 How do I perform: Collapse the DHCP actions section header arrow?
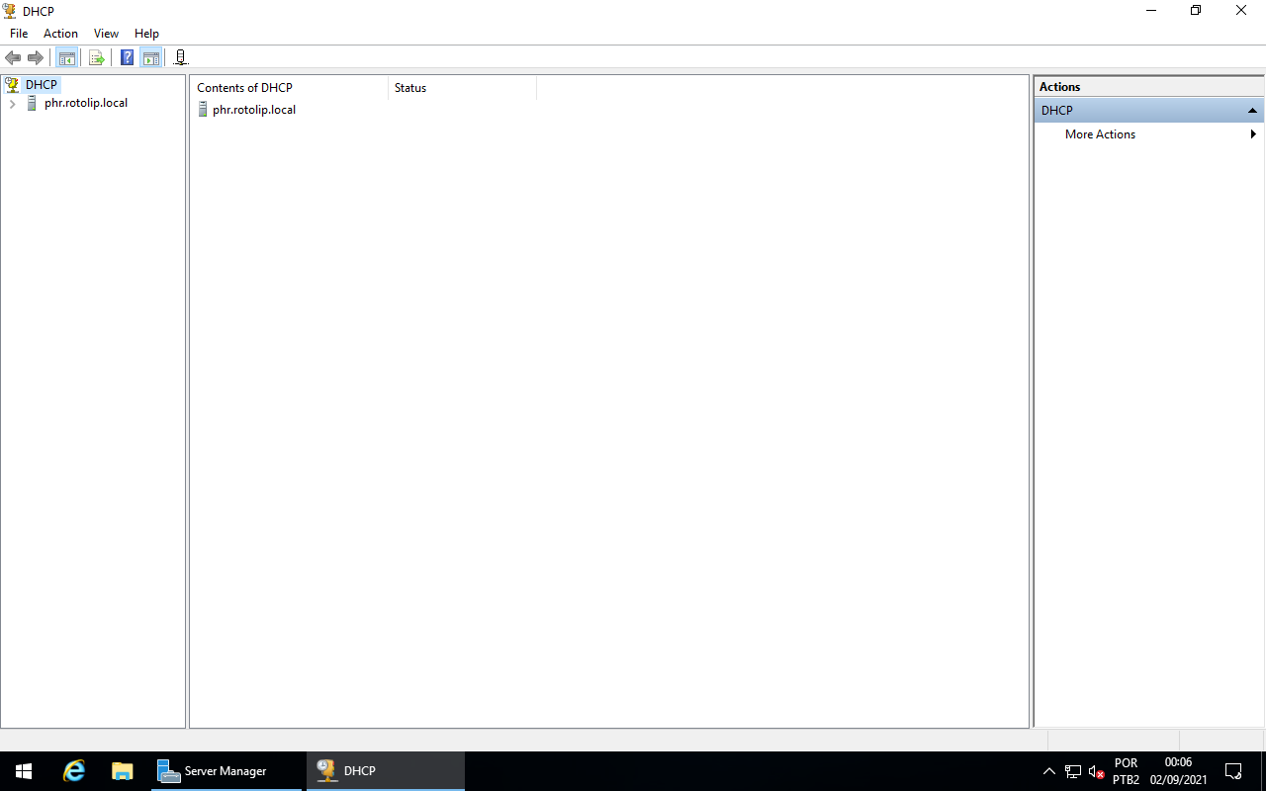(1252, 110)
